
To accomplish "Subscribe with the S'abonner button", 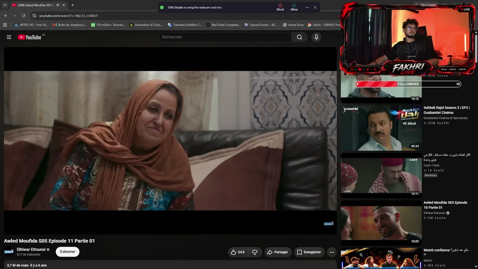I will click(68, 252).
